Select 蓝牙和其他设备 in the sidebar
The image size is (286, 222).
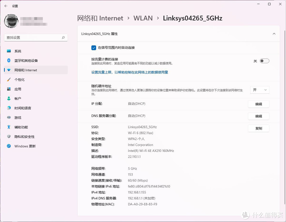pos(25,60)
